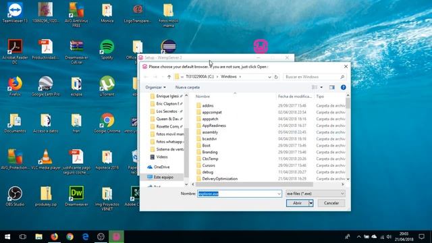
Task: Click the Windows Start button
Action: [x=7, y=237]
